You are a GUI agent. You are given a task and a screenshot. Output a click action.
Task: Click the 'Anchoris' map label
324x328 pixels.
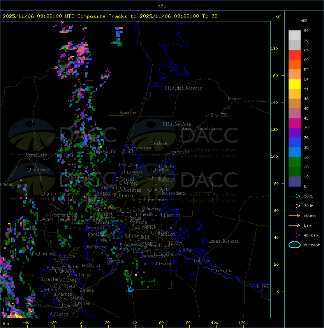pyautogui.click(x=91, y=265)
